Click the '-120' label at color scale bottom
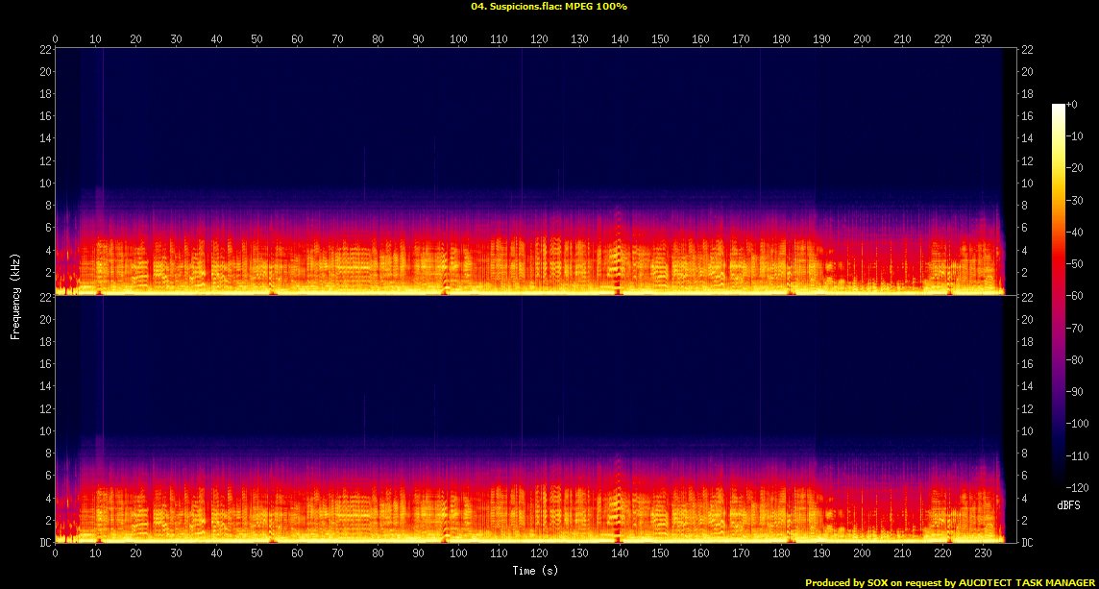Screen dimensions: 1099x589 [x=1077, y=486]
